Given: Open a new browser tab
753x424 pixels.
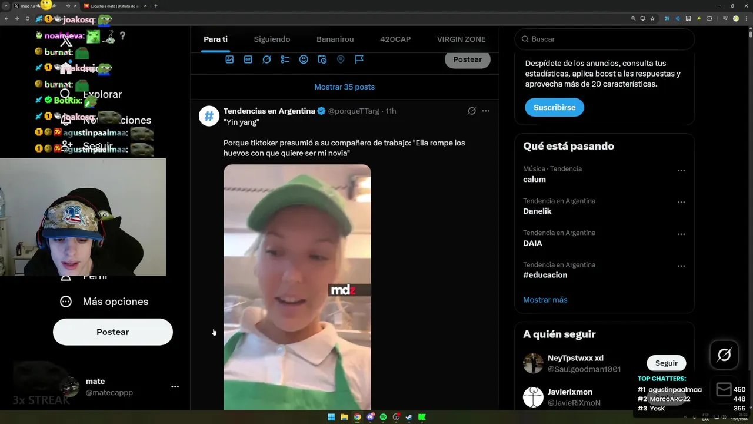Looking at the screenshot, I should point(156,6).
